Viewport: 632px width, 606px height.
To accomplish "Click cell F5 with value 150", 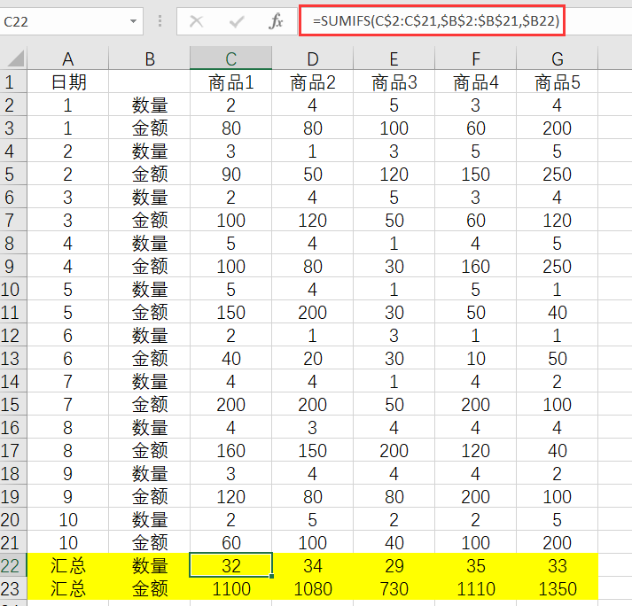I will point(476,174).
